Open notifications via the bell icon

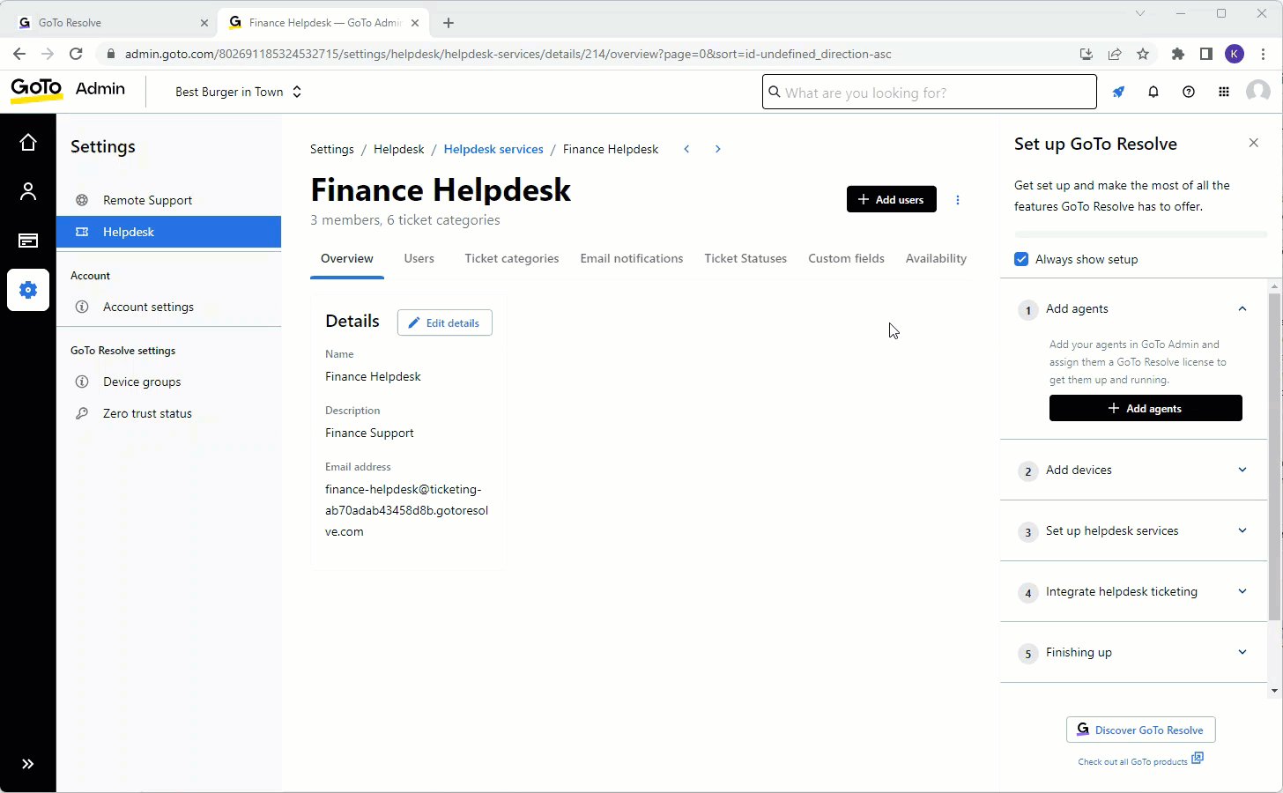click(1153, 92)
